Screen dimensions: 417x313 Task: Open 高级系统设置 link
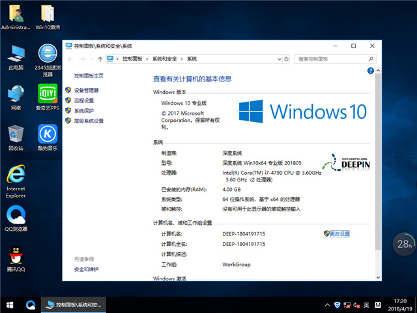[x=89, y=121]
